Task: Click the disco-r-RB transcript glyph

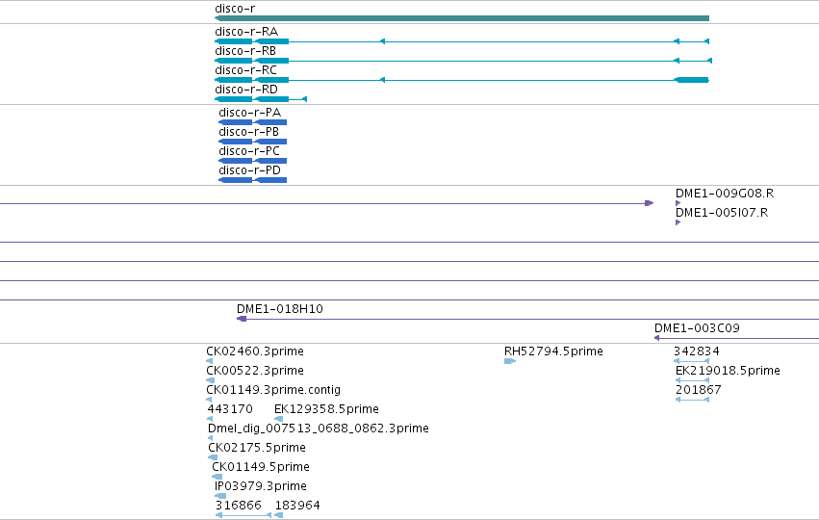Action: click(x=463, y=61)
